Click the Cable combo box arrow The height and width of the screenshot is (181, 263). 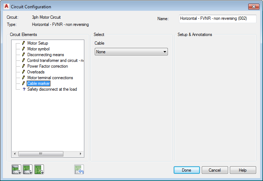pos(165,52)
